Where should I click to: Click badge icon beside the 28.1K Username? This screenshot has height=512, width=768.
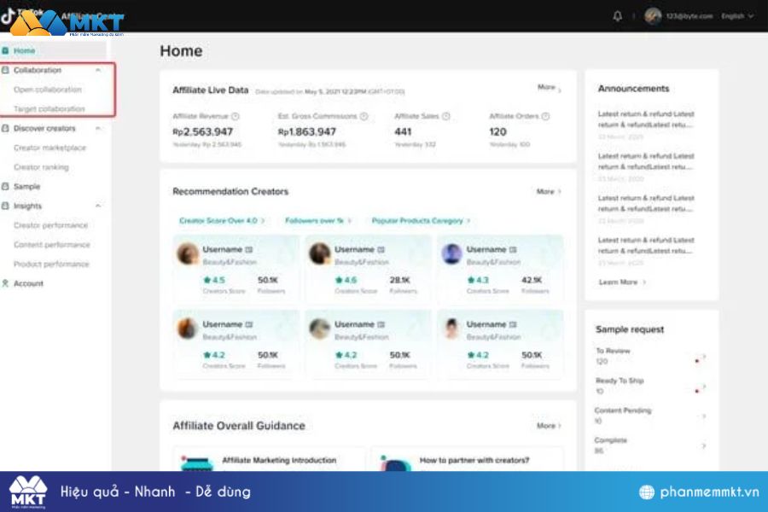(381, 250)
